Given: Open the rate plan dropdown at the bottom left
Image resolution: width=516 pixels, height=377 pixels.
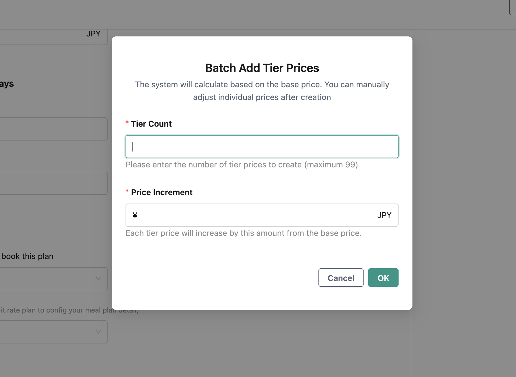Looking at the screenshot, I should (x=52, y=332).
